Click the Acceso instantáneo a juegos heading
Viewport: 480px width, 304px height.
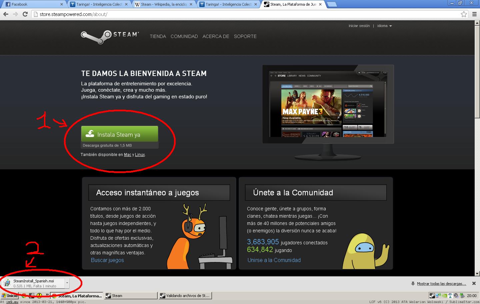147,193
